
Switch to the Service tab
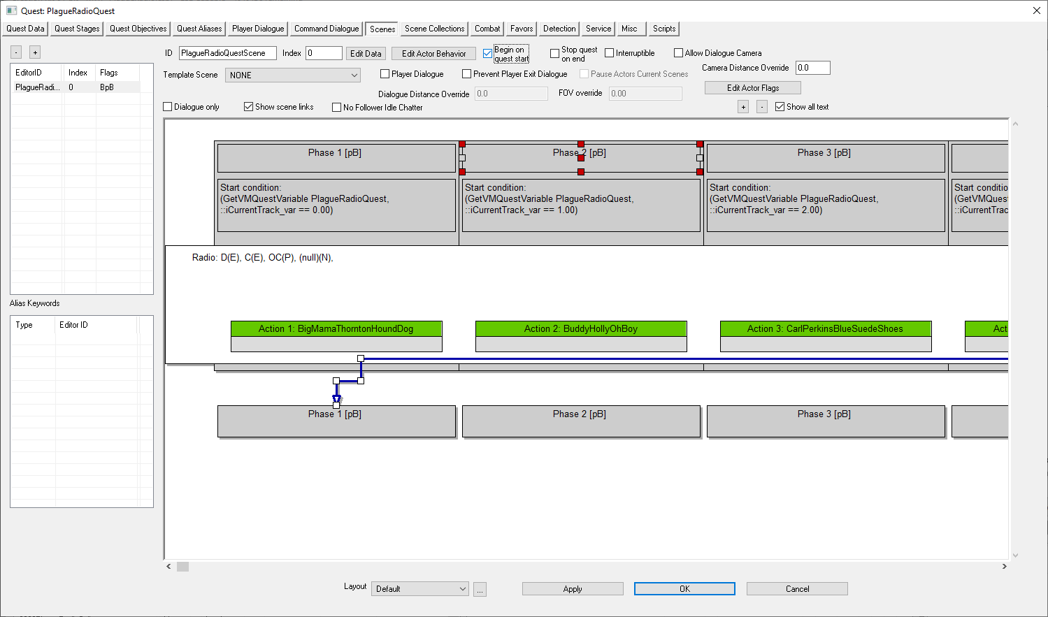(x=598, y=29)
